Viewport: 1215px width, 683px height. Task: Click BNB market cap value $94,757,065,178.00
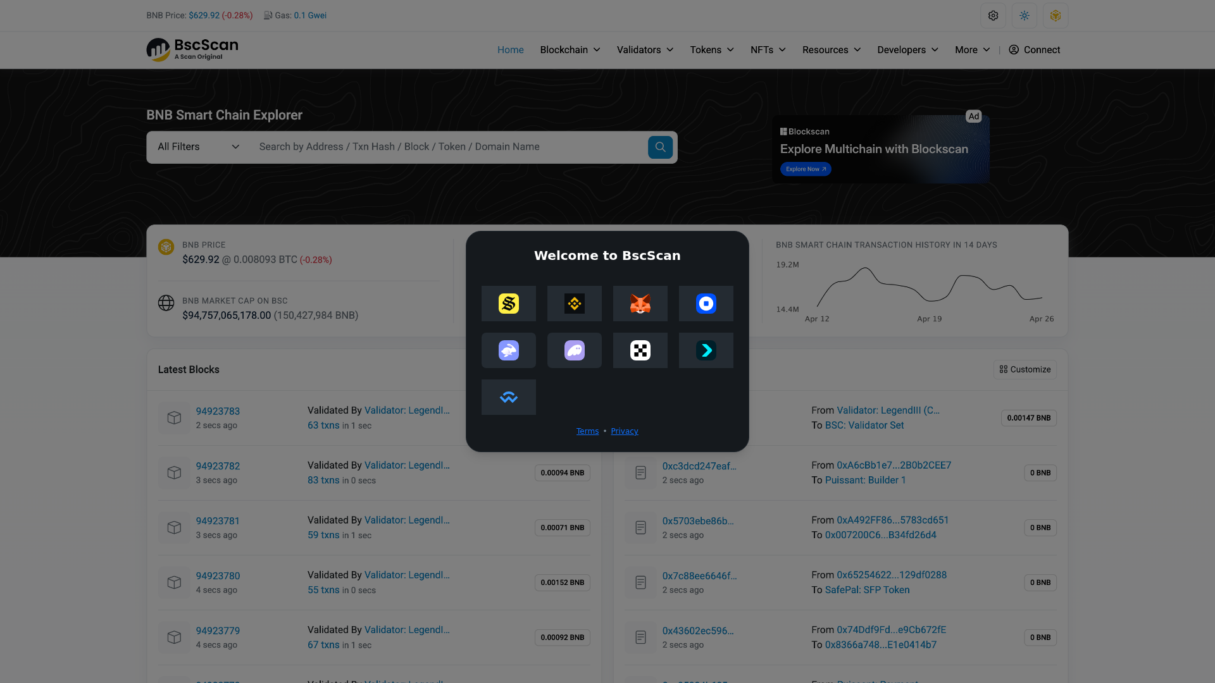[x=227, y=316]
